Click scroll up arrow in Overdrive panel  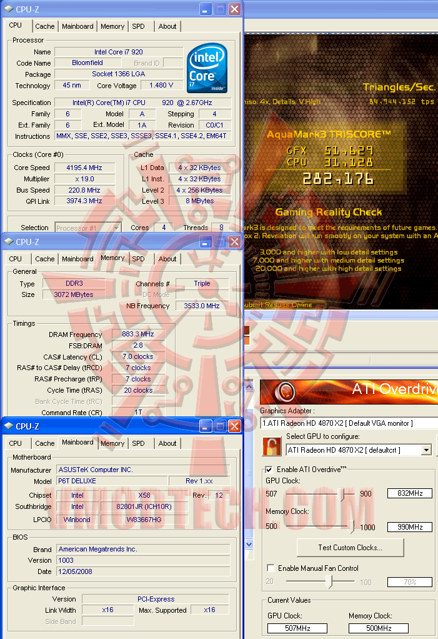point(249,386)
